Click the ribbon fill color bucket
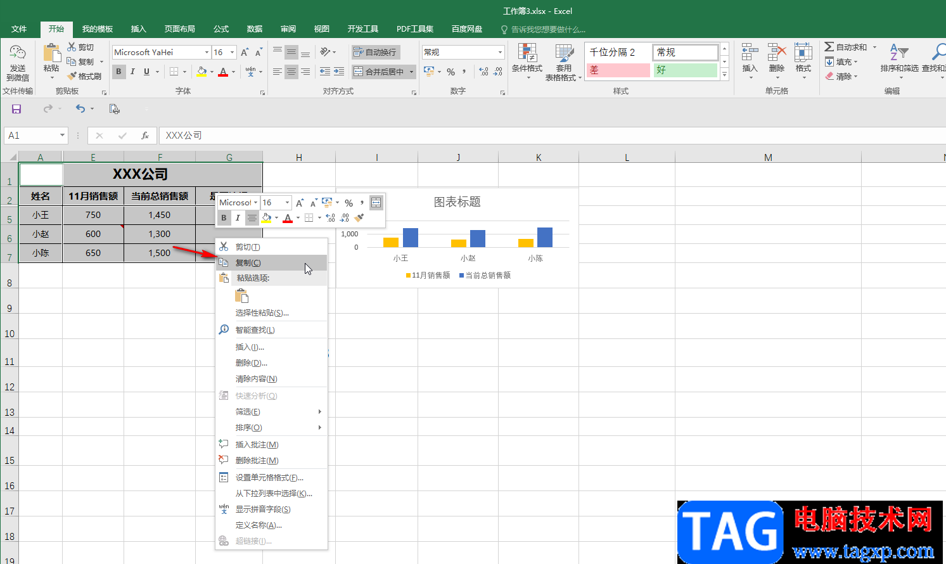The height and width of the screenshot is (564, 946). pyautogui.click(x=201, y=72)
